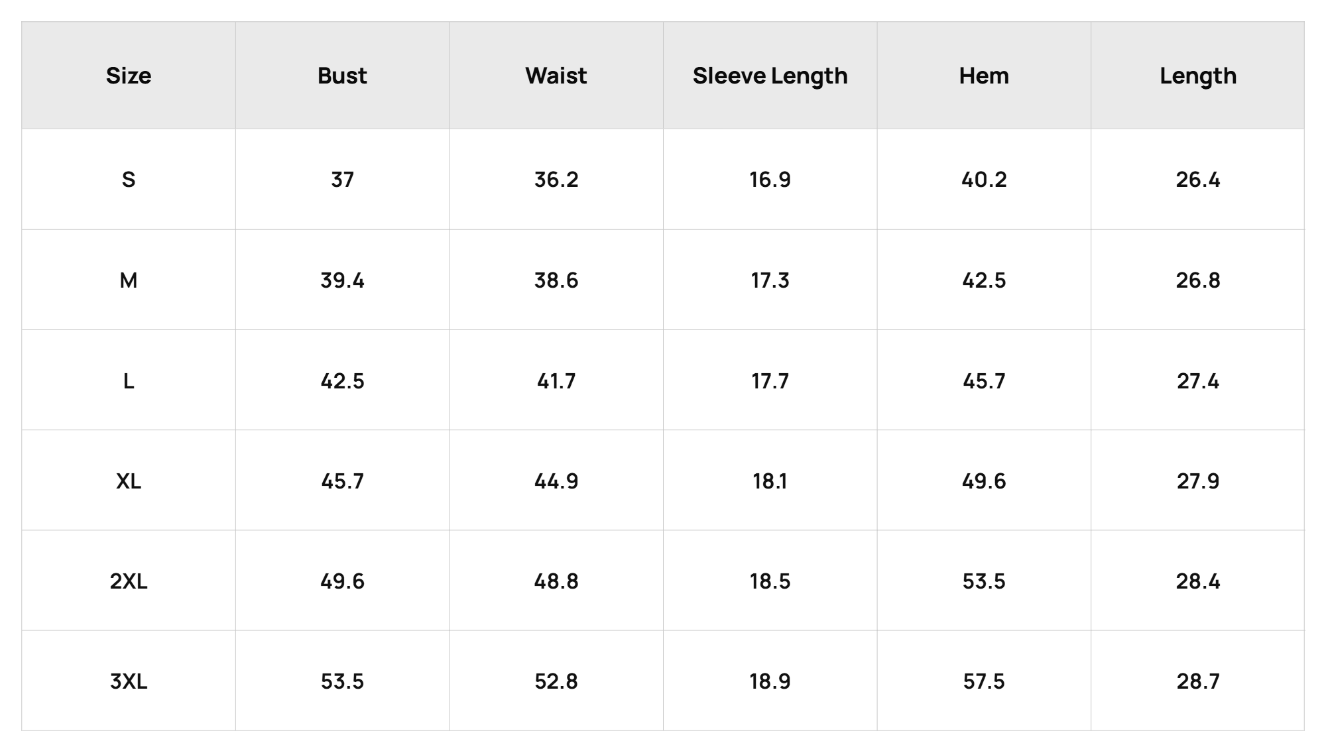The height and width of the screenshot is (751, 1326).
Task: Select the waist value 38.6
Action: coord(556,280)
